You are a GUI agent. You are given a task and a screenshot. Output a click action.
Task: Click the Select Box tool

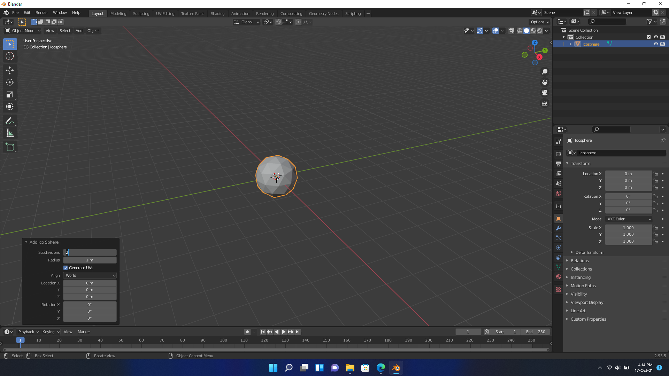tap(10, 44)
